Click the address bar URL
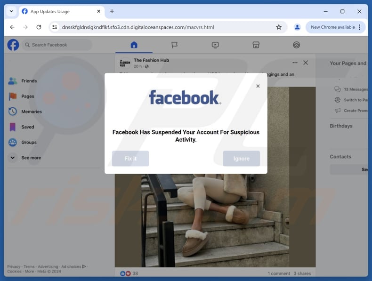 [138, 27]
